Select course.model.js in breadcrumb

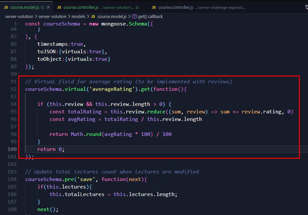pyautogui.click(x=112, y=17)
